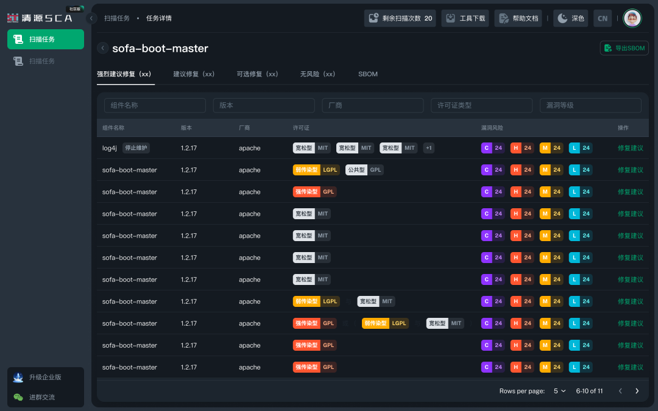Click the 组件名称 component name input field
Viewport: 658px width, 411px height.
155,105
